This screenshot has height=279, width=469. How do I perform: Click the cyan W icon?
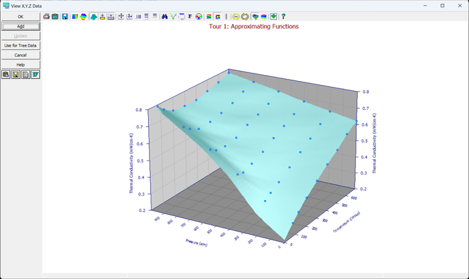click(x=36, y=74)
